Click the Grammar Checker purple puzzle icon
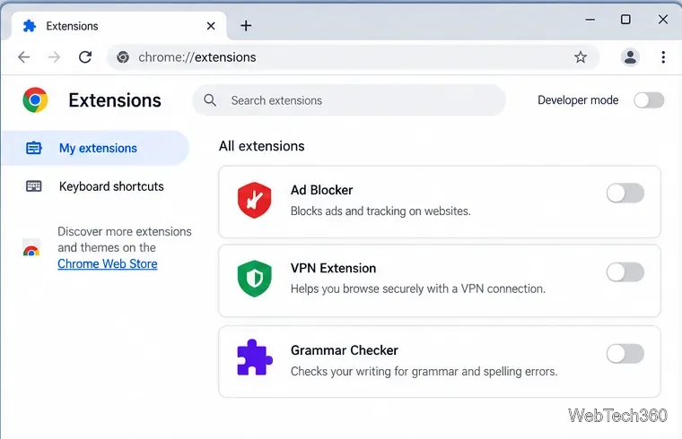This screenshot has width=682, height=439. pyautogui.click(x=255, y=357)
